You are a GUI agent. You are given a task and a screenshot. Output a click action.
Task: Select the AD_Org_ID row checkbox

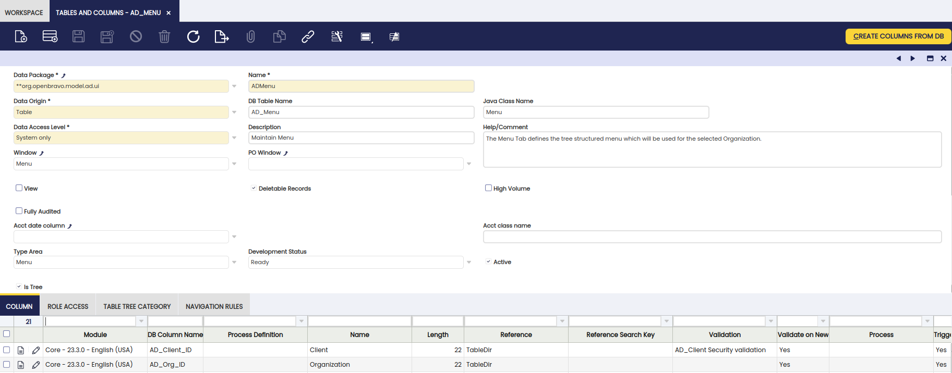(x=7, y=364)
